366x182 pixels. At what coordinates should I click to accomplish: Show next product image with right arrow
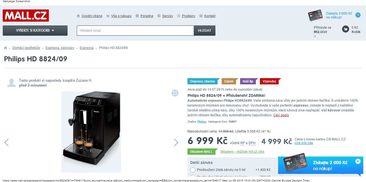pyautogui.click(x=176, y=142)
